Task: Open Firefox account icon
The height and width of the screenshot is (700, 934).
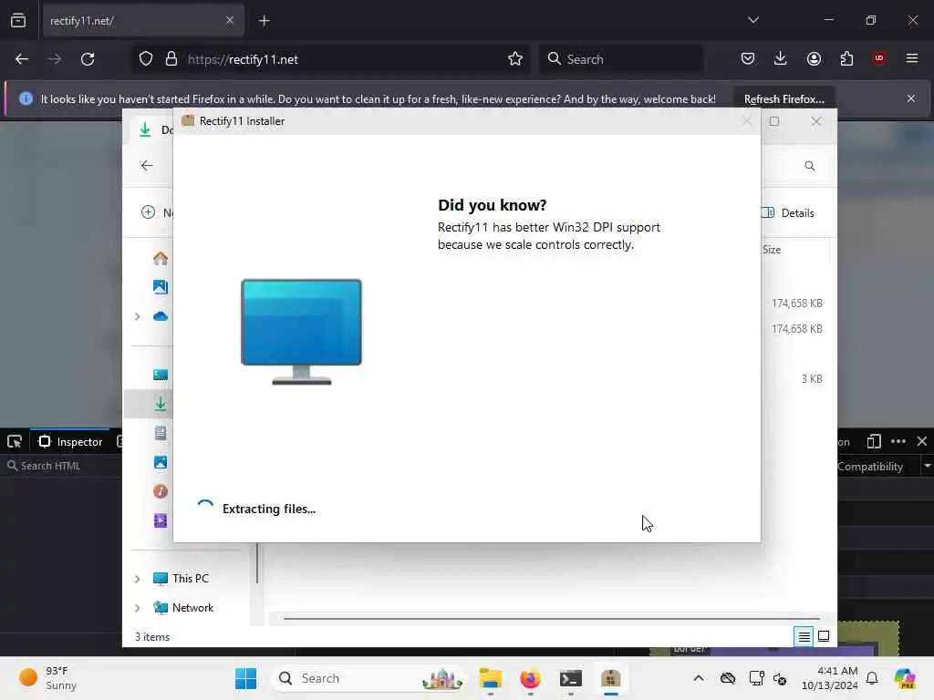Action: coord(814,58)
